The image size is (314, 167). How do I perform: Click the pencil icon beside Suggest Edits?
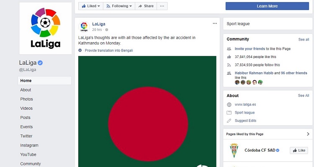coord(229,121)
